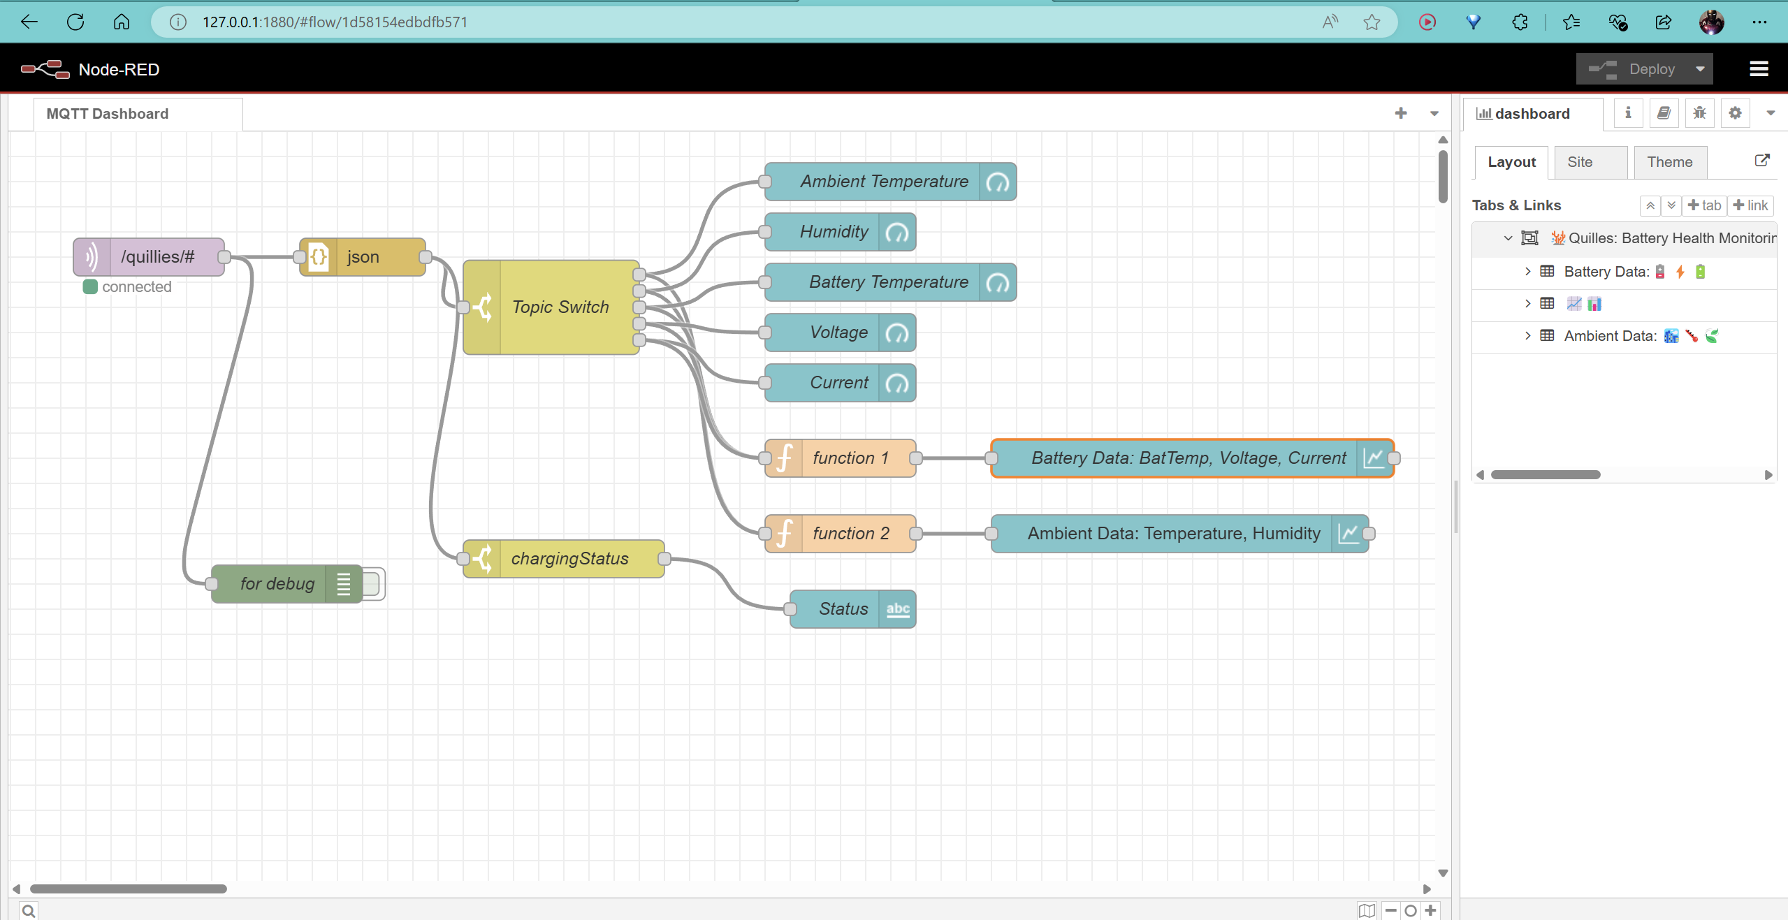The height and width of the screenshot is (920, 1788).
Task: Open the debug messages bug icon
Action: coord(1699,113)
